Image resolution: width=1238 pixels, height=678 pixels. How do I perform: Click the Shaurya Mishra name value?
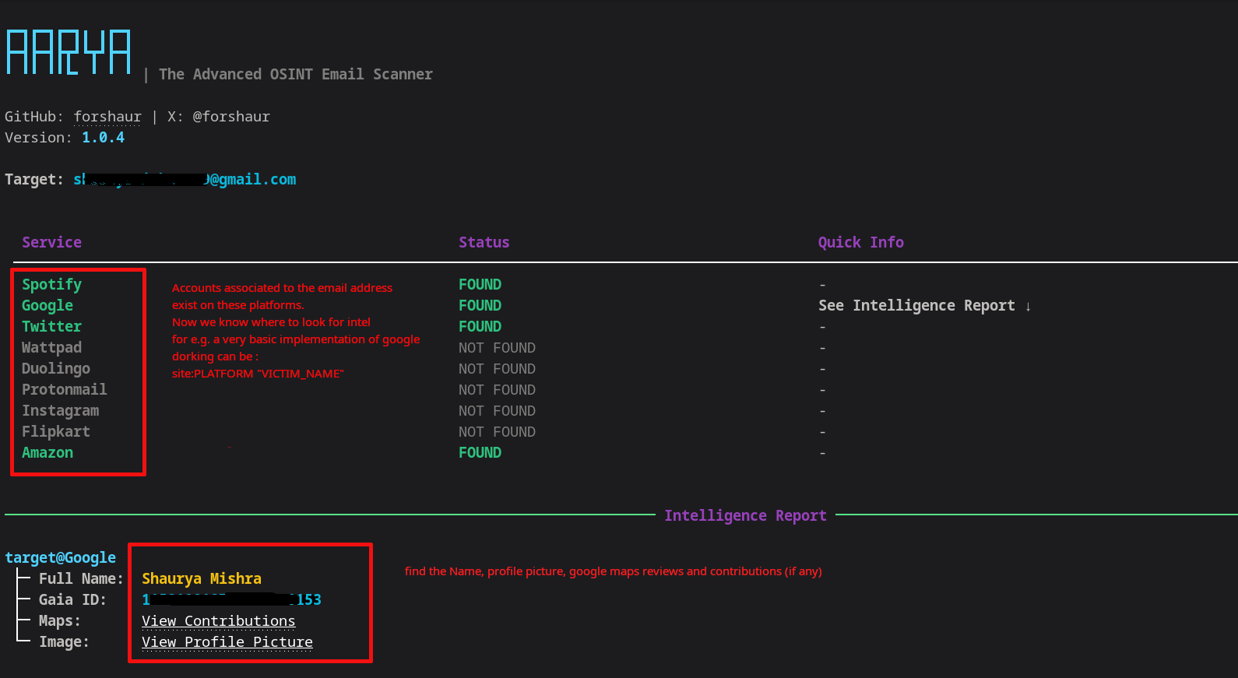coord(202,579)
